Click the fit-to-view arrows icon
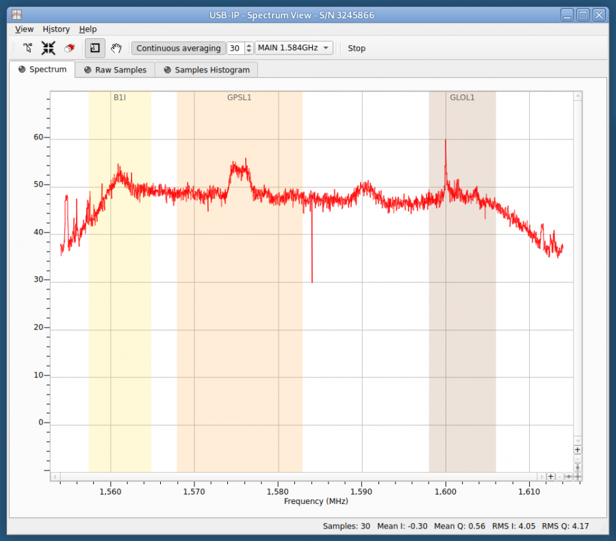 point(48,48)
